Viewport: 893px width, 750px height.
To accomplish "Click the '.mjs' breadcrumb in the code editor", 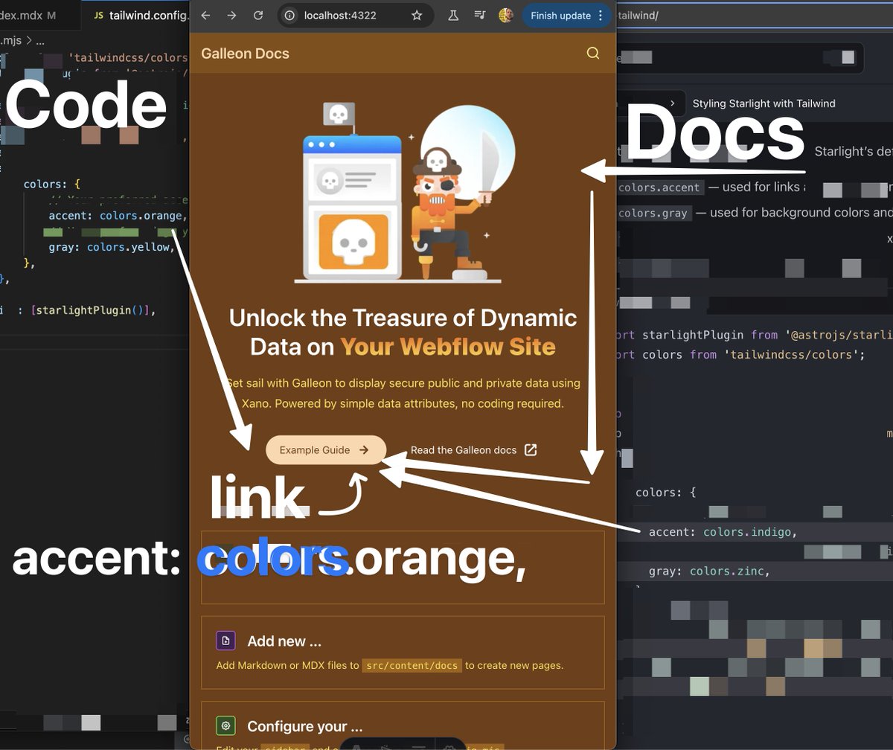I will point(11,41).
